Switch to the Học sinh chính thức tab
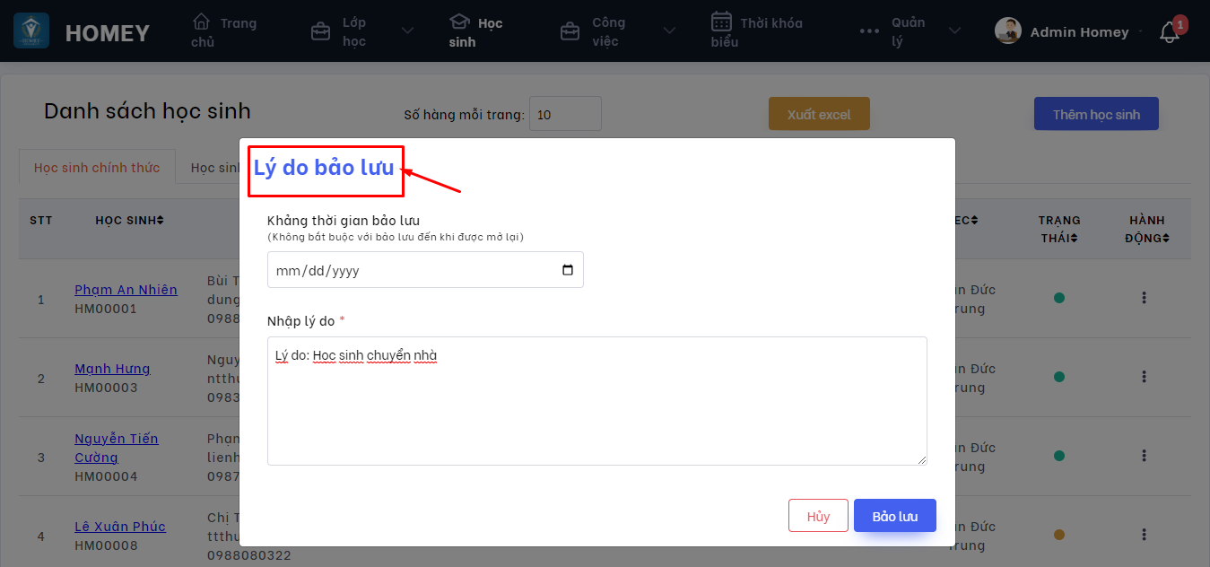 pos(96,167)
